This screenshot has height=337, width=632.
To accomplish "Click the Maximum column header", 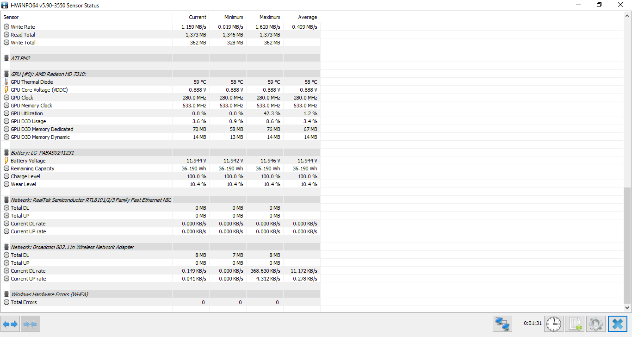I will tap(264, 17).
